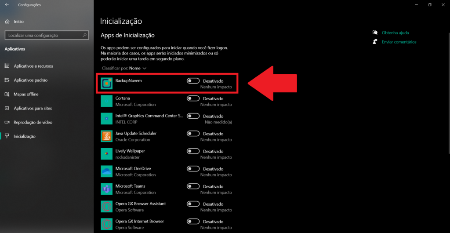This screenshot has height=233, width=450.
Task: Enable Microsoft Teams startup toggle
Action: (x=193, y=186)
